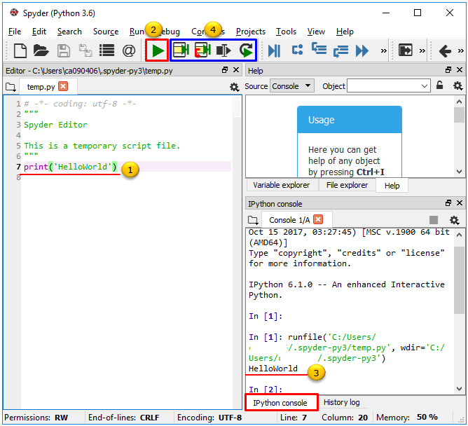The width and height of the screenshot is (468, 426).
Task: Click the @ symbol finder icon
Action: pyautogui.click(x=129, y=50)
